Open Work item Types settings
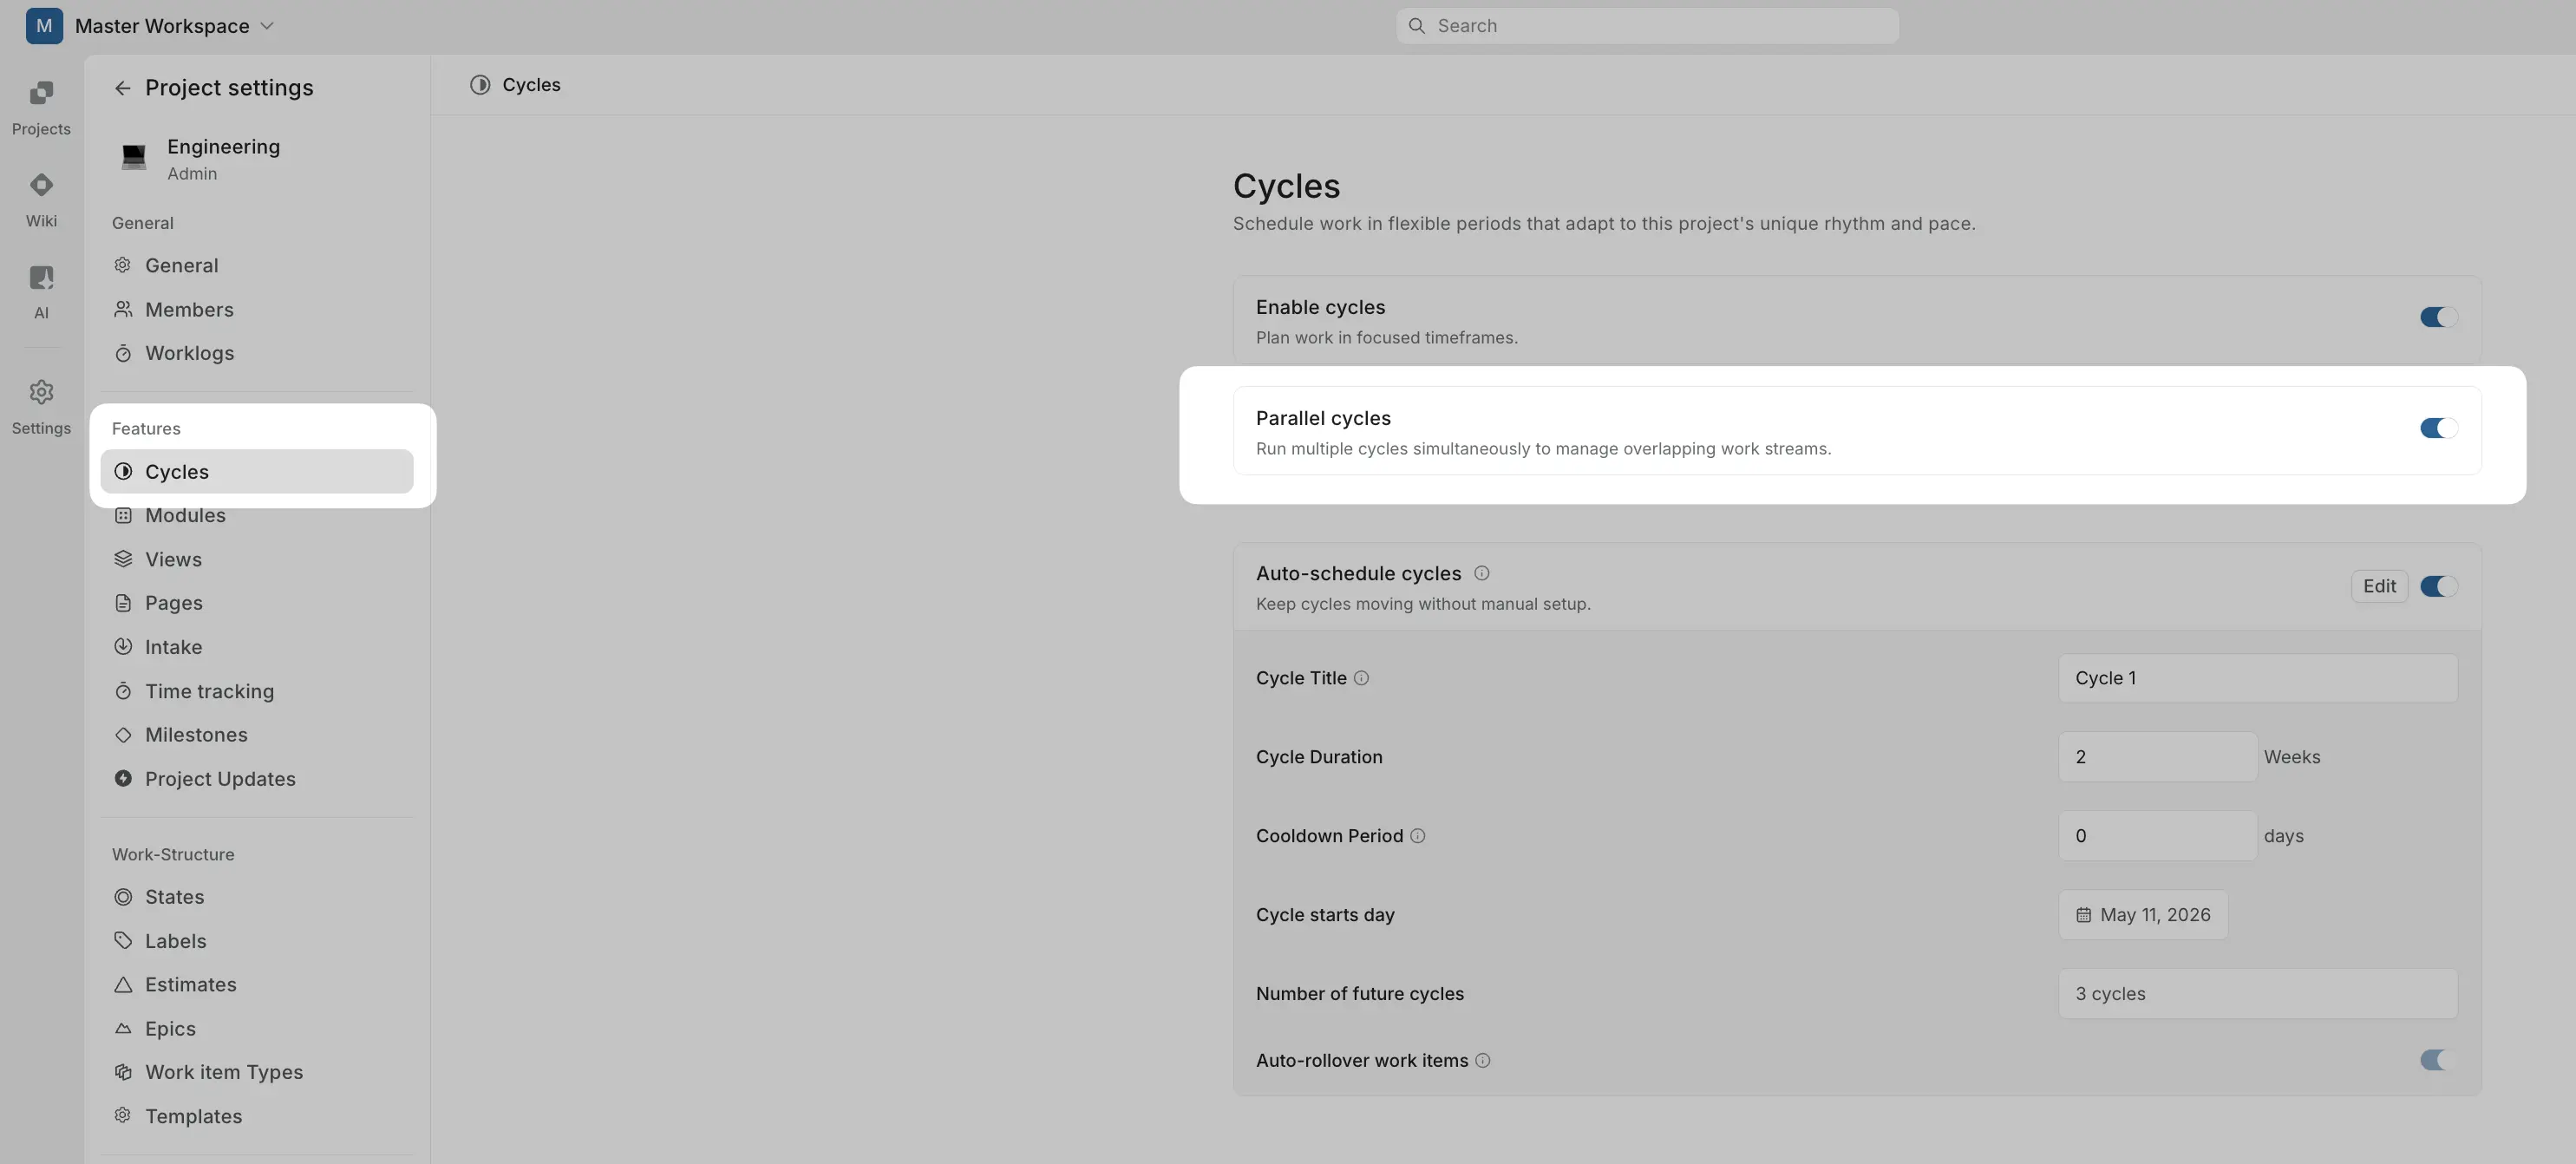The height and width of the screenshot is (1164, 2576). [x=223, y=1072]
